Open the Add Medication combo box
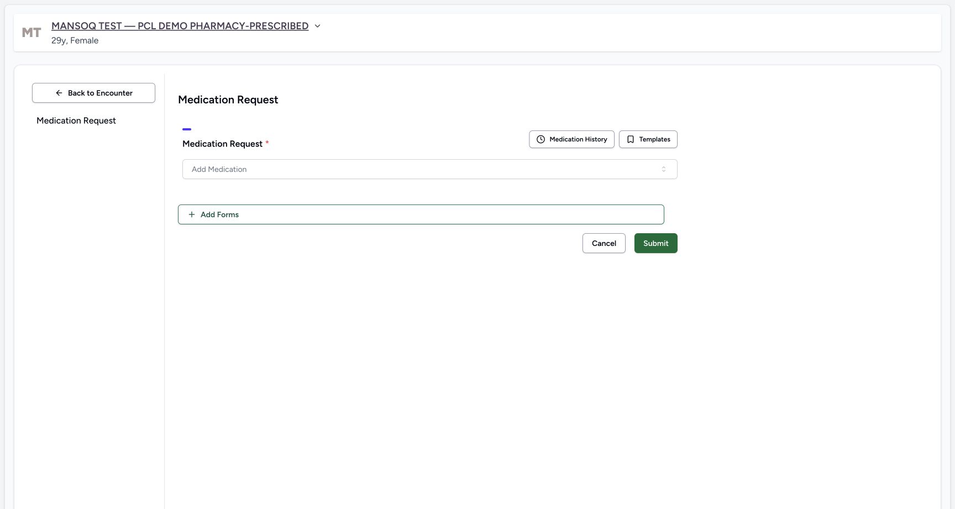The width and height of the screenshot is (955, 509). tap(429, 169)
